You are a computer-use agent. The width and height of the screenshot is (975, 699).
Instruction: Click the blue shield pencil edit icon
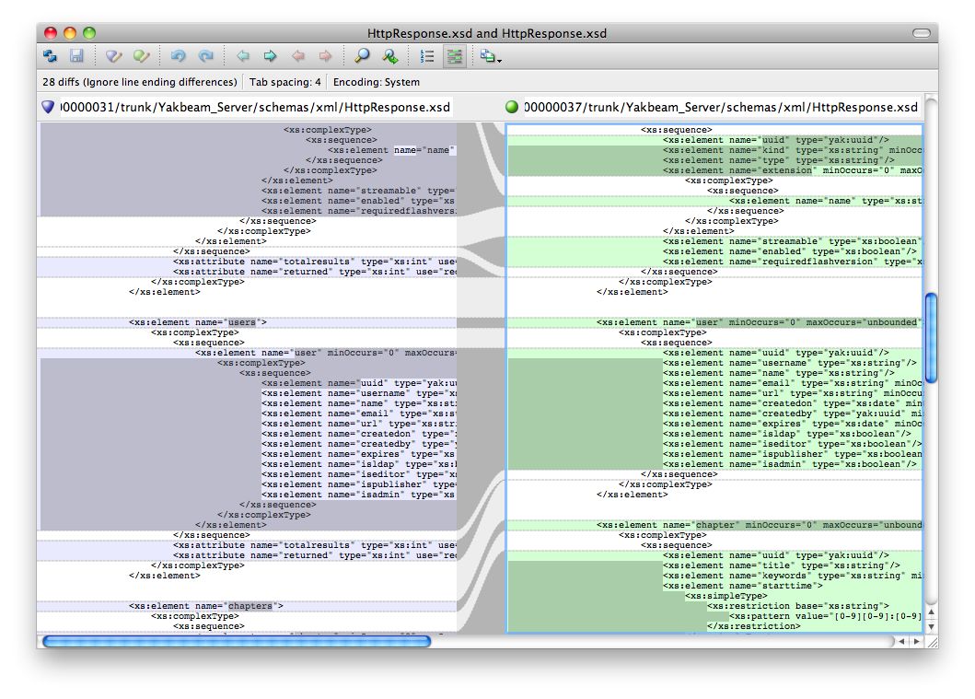pos(113,56)
